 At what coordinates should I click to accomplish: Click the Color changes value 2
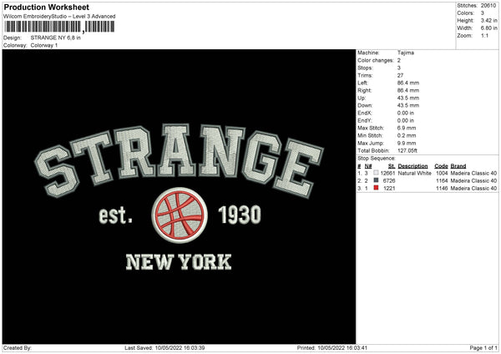click(x=399, y=60)
